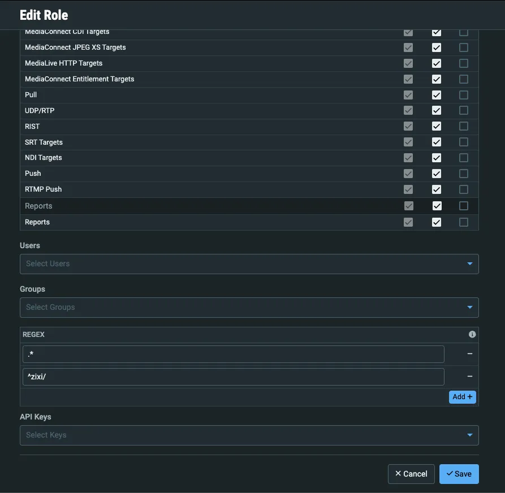Screen dimensions: 505x493
Task: Click the 'MediaConnect Entitlement Targets' row label
Action: 80,79
